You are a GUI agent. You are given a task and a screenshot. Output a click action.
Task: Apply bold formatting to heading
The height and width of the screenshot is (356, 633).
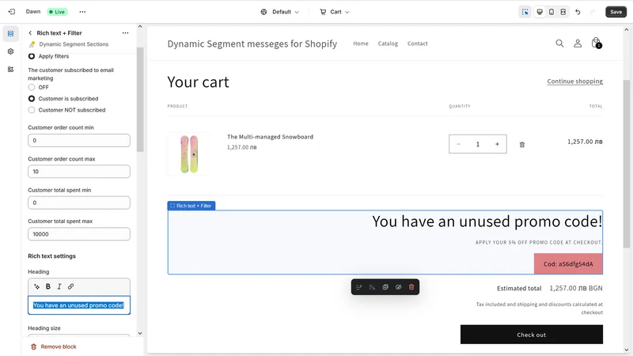[48, 286]
